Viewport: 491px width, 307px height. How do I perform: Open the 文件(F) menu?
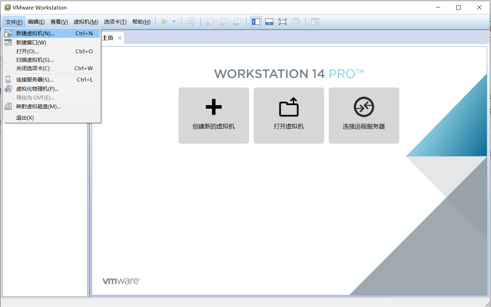point(14,22)
